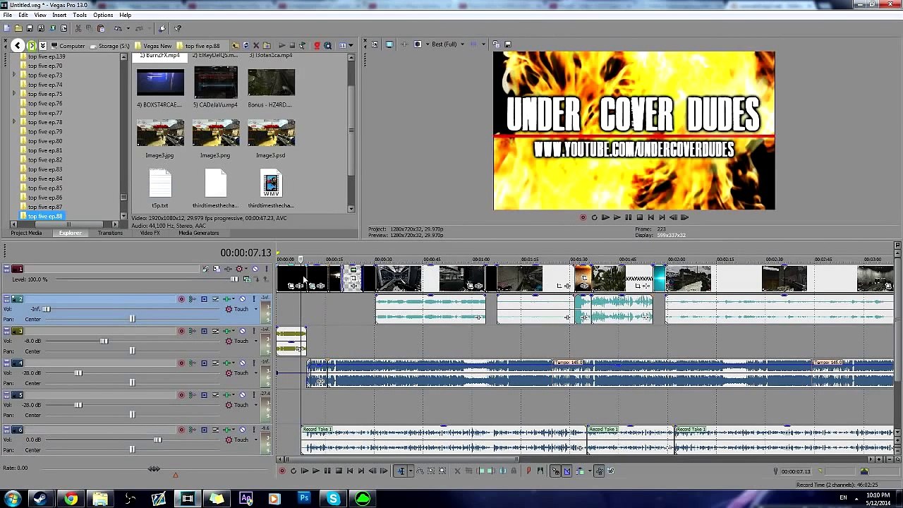Click the Computer location button in Explorer
The image size is (903, 508).
[68, 46]
